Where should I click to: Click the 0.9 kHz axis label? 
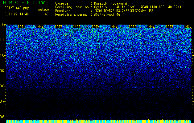pyautogui.click(x=2, y=71)
